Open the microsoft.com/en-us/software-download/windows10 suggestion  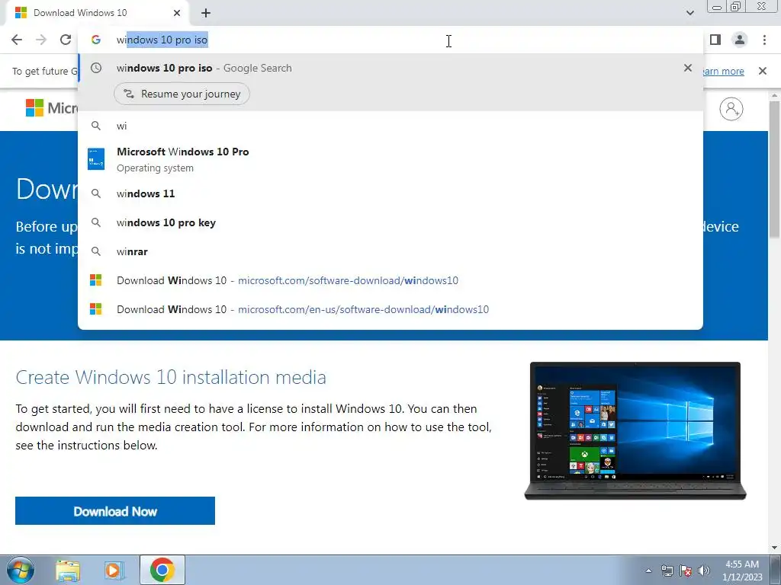(x=390, y=309)
